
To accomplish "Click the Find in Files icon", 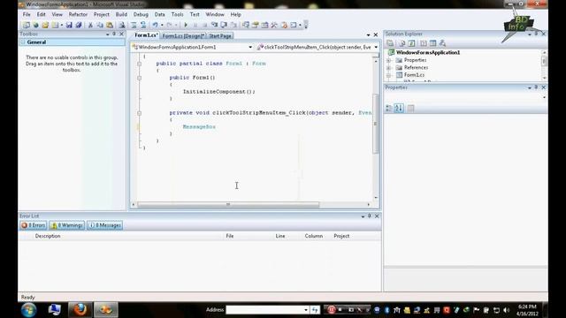I will click(122, 25).
